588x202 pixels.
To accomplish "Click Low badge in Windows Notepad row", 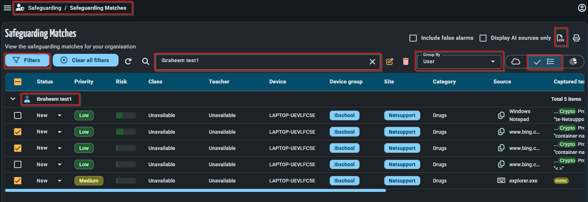I will [x=84, y=115].
